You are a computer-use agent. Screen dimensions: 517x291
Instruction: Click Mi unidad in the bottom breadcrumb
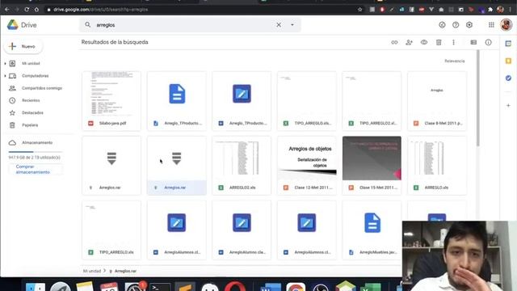[92, 271]
